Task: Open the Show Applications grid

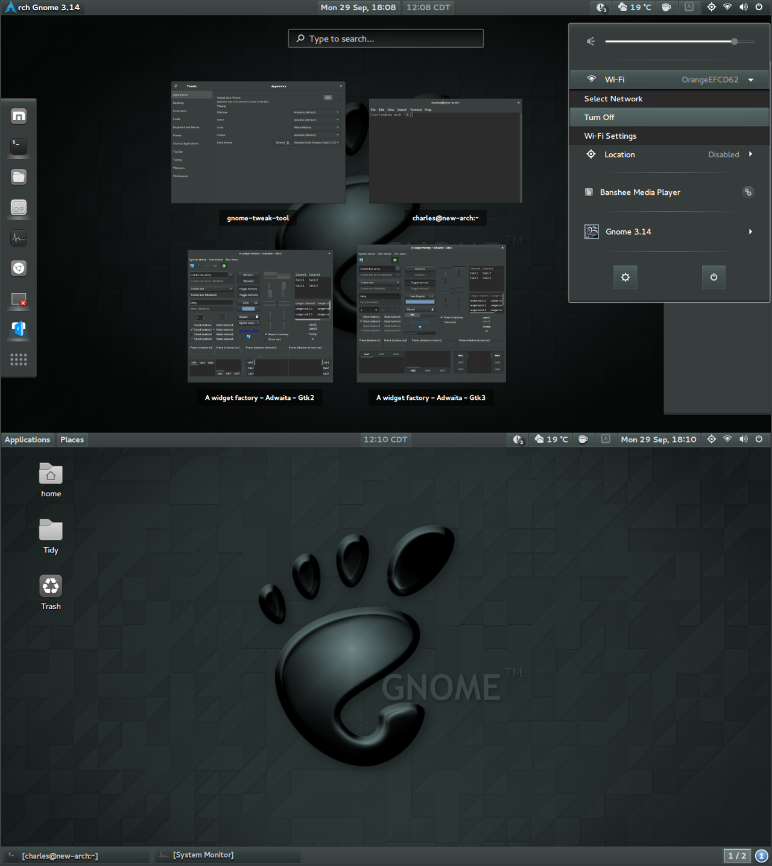Action: coord(18,359)
